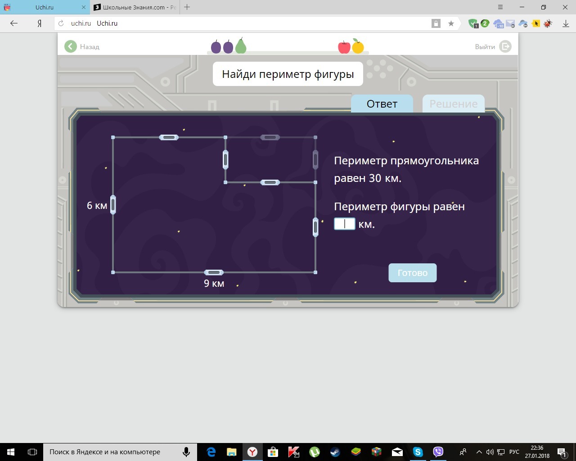Toggle the bottom 9 км side segment
576x461 pixels.
tap(214, 272)
